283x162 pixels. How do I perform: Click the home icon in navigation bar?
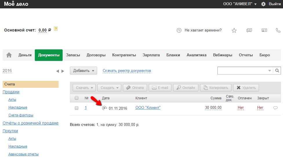pos(9,55)
